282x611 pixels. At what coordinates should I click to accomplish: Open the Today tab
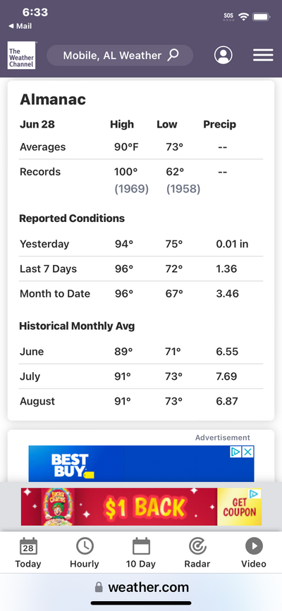click(x=28, y=553)
